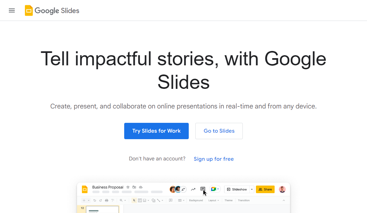The height and width of the screenshot is (213, 367).
Task: Open comment history with the comments icon
Action: tap(203, 189)
